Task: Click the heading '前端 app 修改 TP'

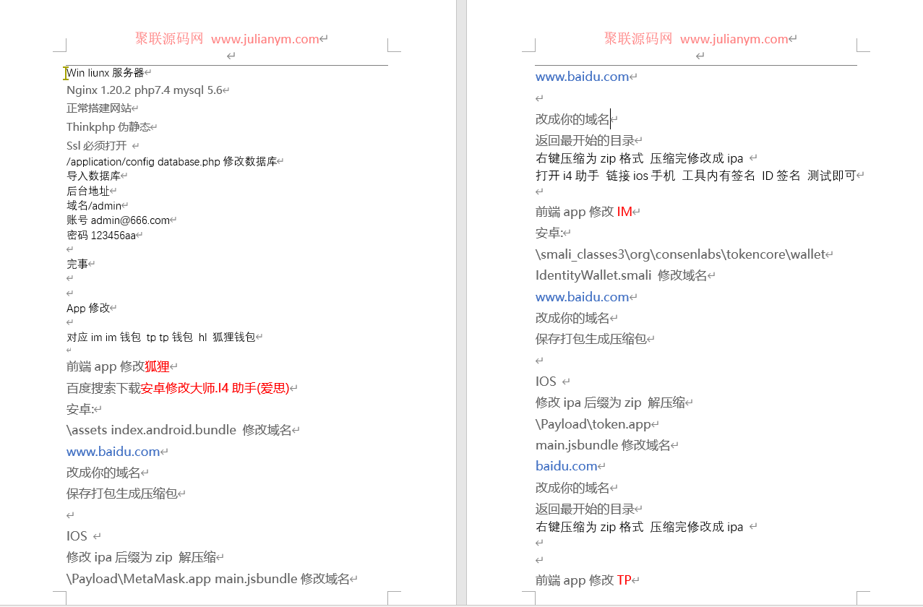Action: 584,580
